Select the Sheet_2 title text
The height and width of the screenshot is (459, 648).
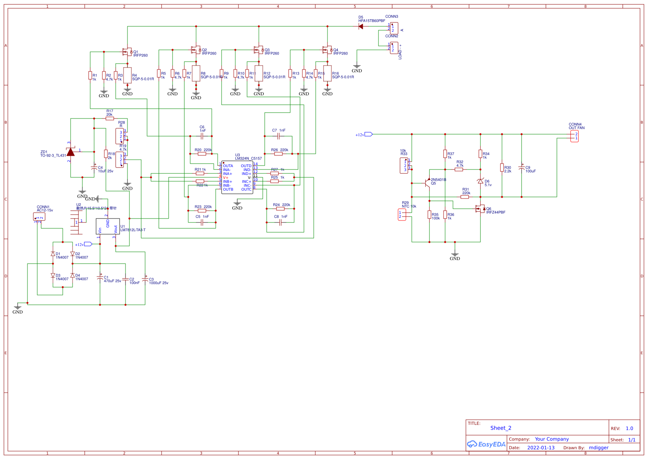(501, 428)
